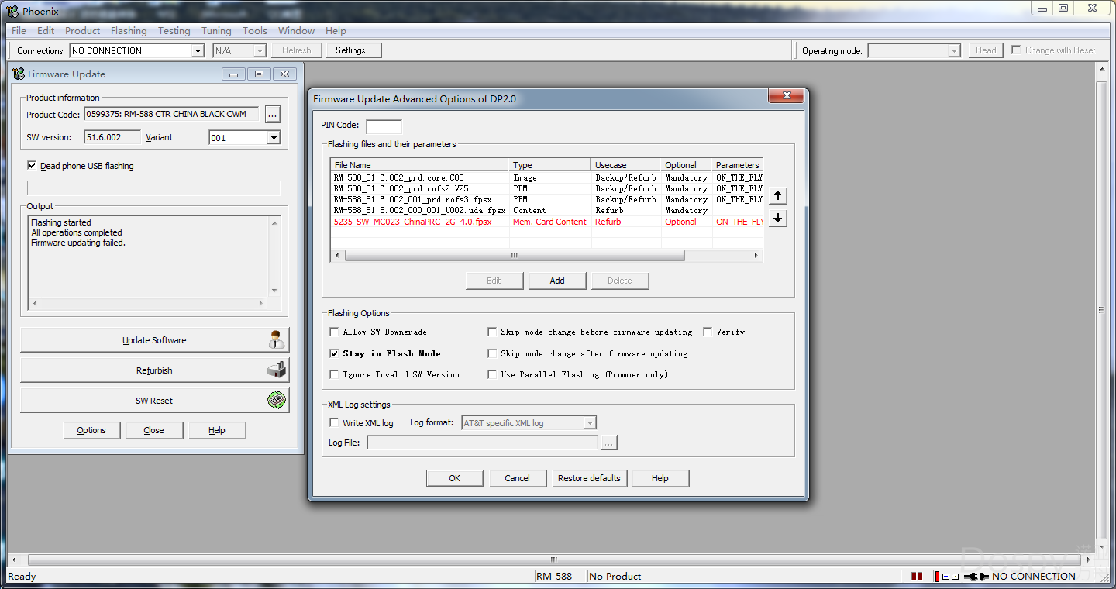Browse for Log File with ellipsis button

(609, 443)
